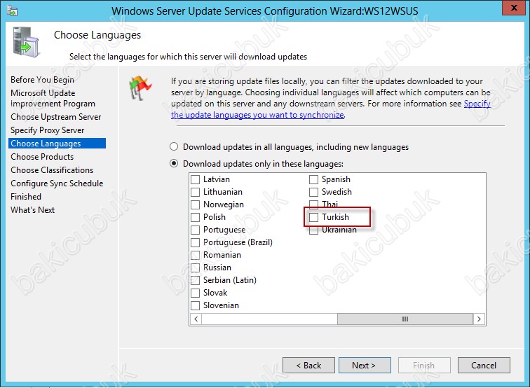Check the Thai checkbox
The height and width of the screenshot is (388, 530).
coord(313,204)
